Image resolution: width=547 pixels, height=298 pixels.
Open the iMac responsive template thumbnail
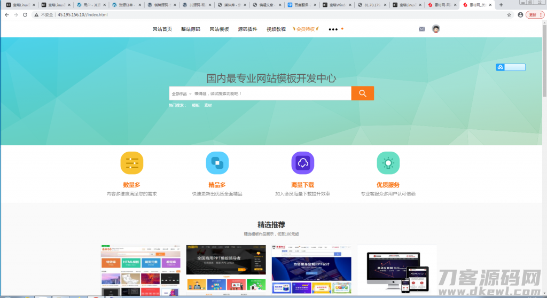(x=396, y=270)
